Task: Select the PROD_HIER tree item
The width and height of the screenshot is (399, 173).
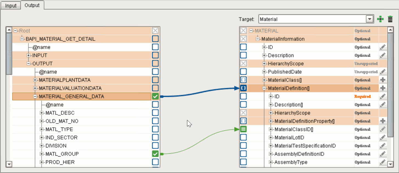Action: click(x=60, y=162)
